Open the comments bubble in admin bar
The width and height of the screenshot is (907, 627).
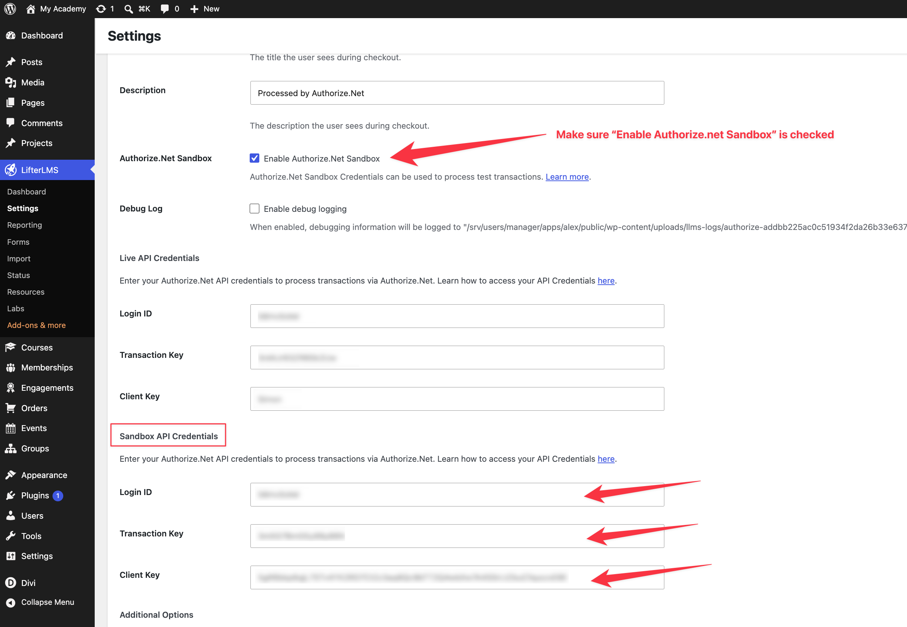pos(165,9)
